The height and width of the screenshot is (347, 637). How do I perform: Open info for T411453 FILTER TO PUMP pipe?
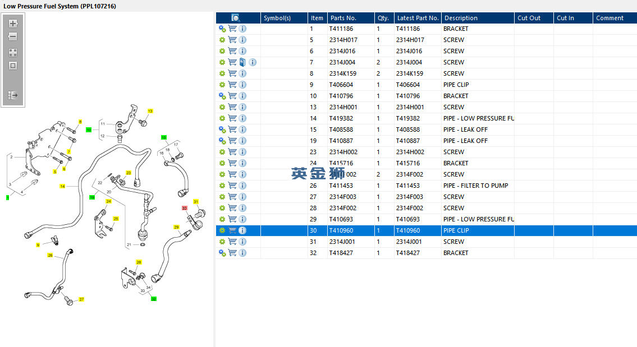(x=242, y=186)
